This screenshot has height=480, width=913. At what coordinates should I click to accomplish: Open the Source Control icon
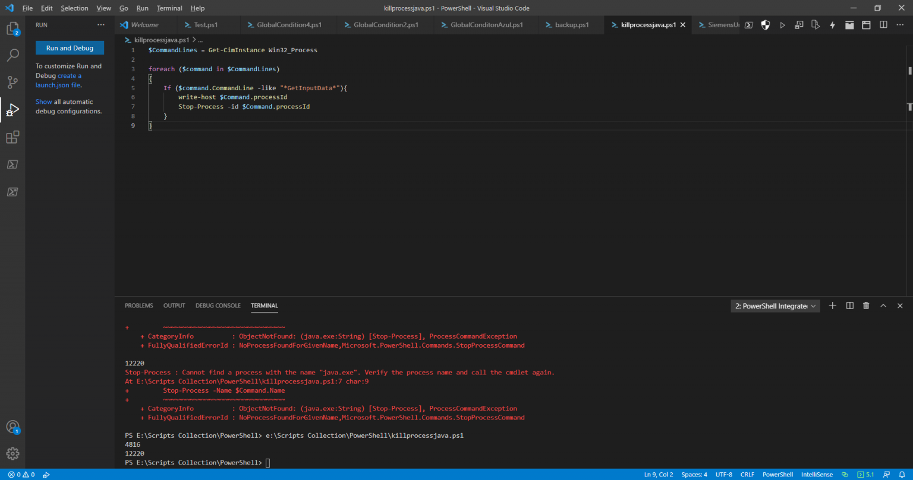pos(12,82)
